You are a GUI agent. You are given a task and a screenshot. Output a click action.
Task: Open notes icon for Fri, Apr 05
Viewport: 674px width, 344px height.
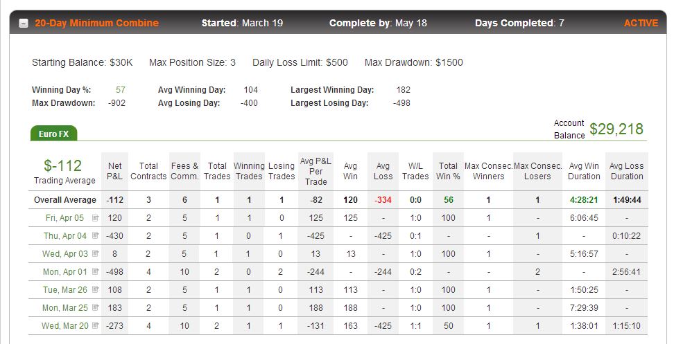click(96, 218)
